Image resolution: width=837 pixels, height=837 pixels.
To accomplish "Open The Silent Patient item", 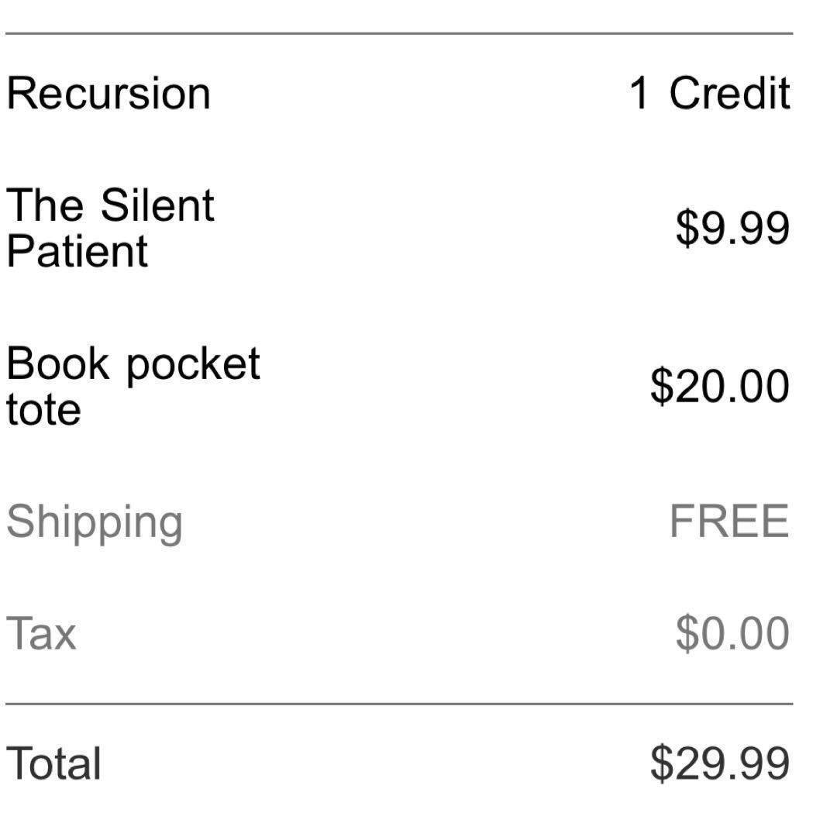I will tap(110, 228).
